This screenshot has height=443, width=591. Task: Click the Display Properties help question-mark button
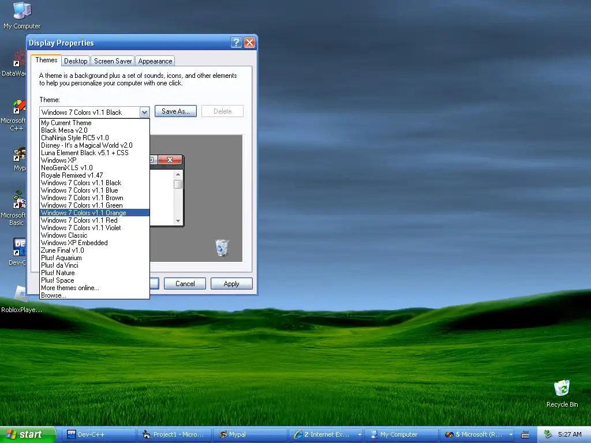[x=236, y=42]
